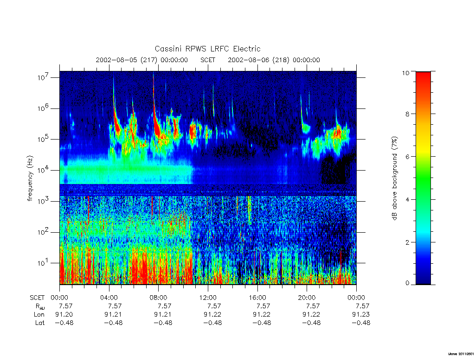Click the "SCET" label between the header dates
Viewport: 475px width, 356px height.
[208, 60]
